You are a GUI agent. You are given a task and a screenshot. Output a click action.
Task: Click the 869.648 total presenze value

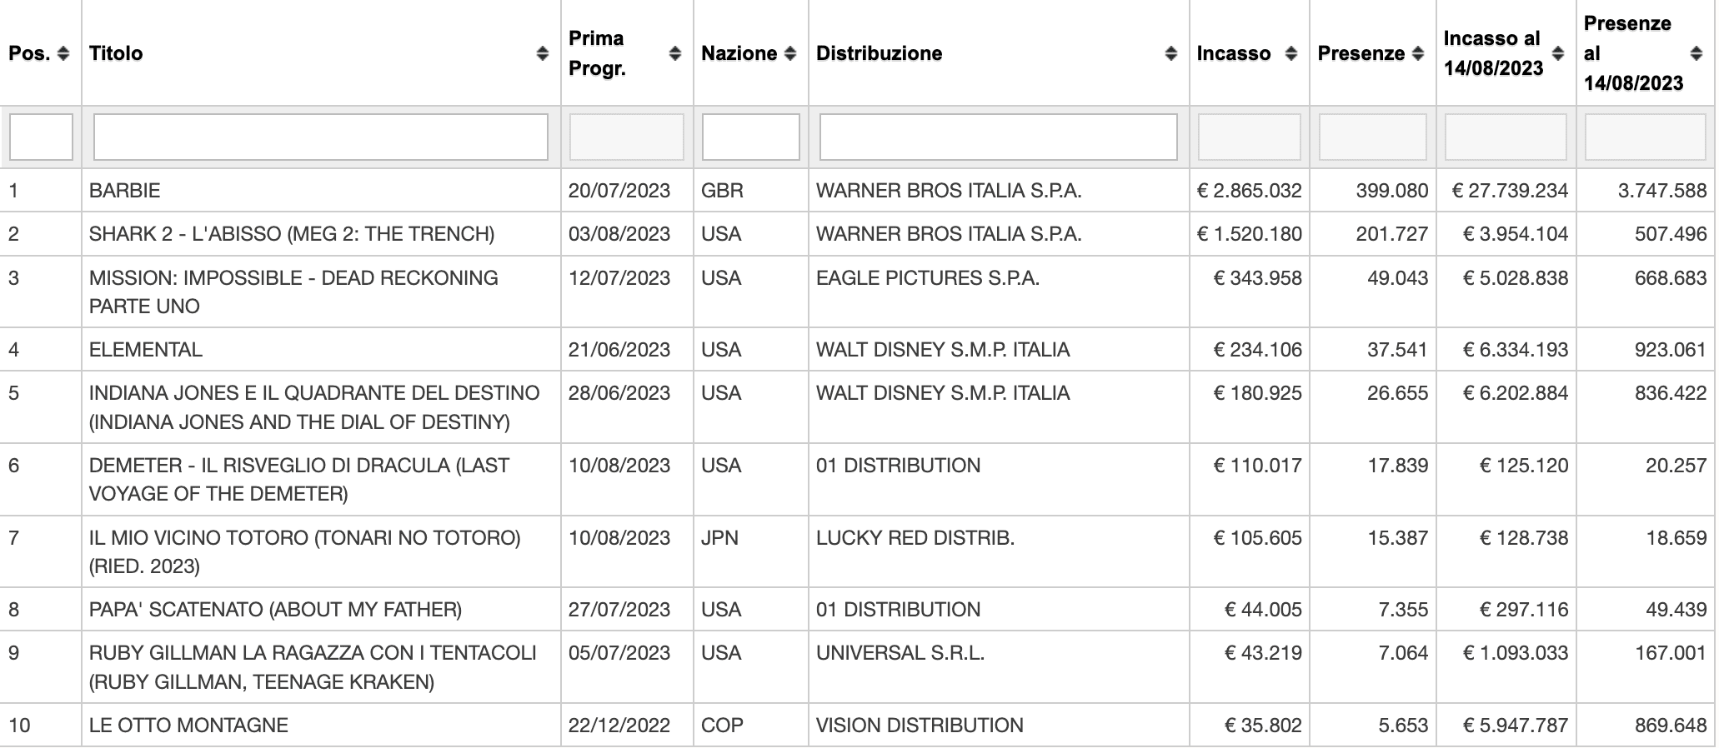(1671, 726)
